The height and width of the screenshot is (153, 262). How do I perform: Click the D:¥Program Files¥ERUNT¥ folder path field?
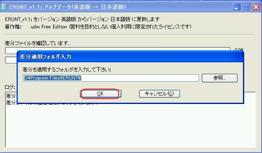tap(111, 78)
